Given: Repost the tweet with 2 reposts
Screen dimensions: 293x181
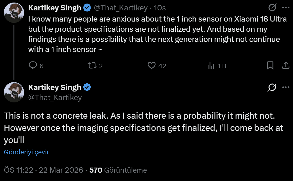Looking at the screenshot, I should (91, 66).
